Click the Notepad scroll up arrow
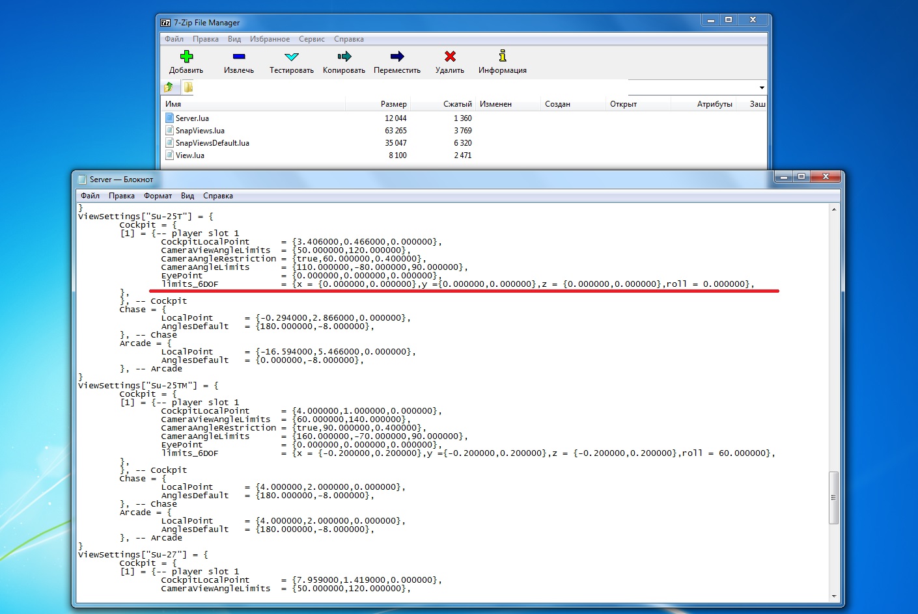This screenshot has height=614, width=918. point(833,209)
